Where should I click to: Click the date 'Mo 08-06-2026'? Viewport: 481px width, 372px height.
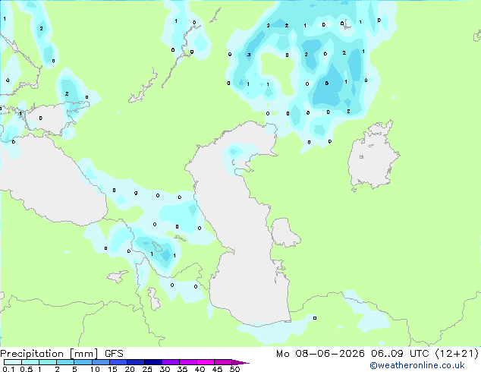[x=320, y=354]
